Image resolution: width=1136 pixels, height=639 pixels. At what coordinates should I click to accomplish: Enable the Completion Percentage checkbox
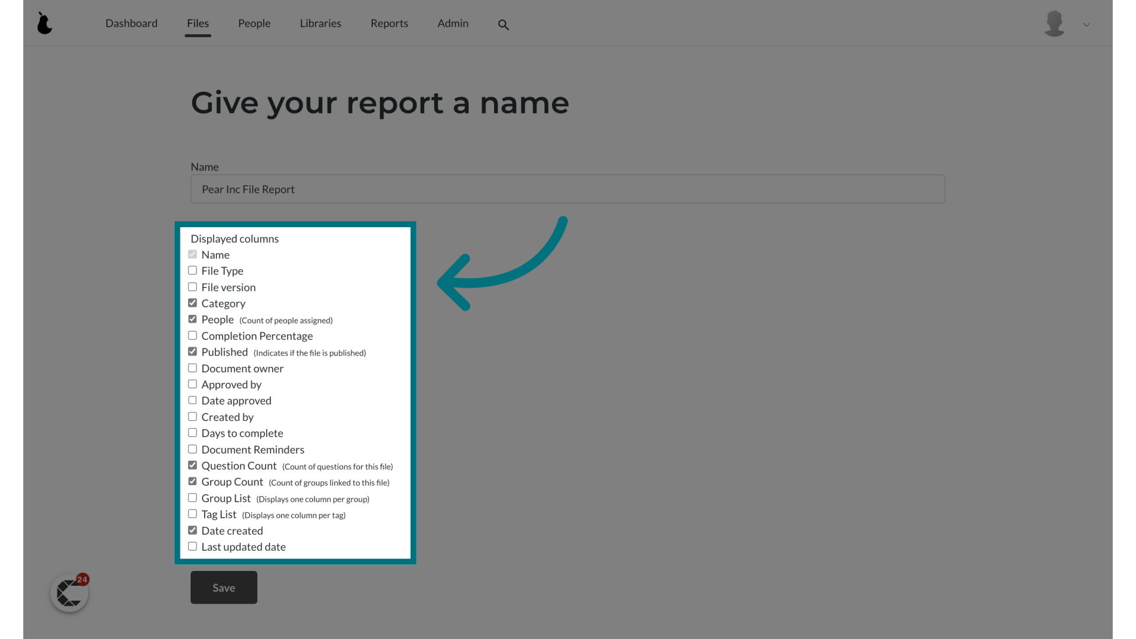point(193,335)
